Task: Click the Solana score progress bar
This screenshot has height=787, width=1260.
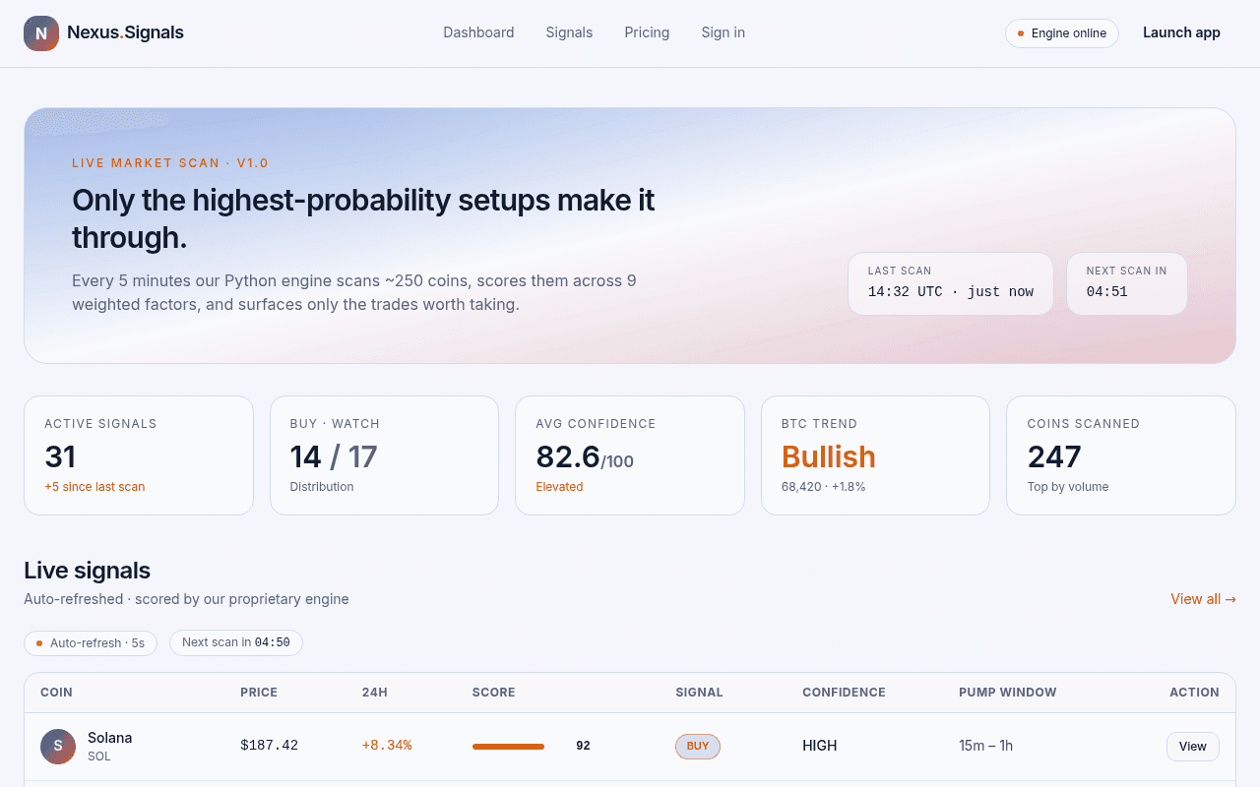Action: coord(508,747)
